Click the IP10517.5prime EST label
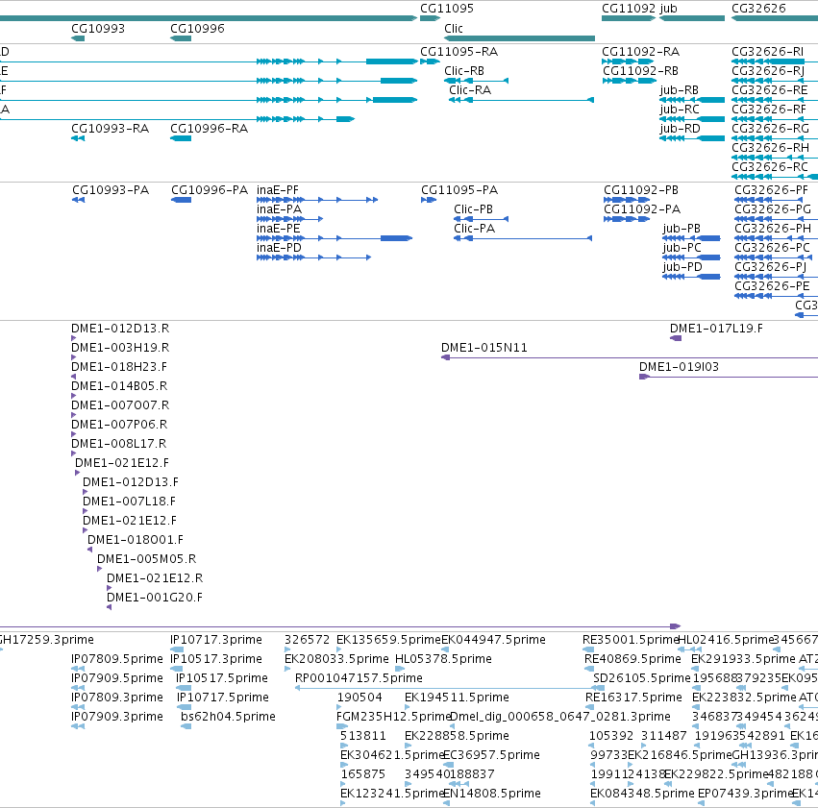Image resolution: width=818 pixels, height=808 pixels. (222, 678)
